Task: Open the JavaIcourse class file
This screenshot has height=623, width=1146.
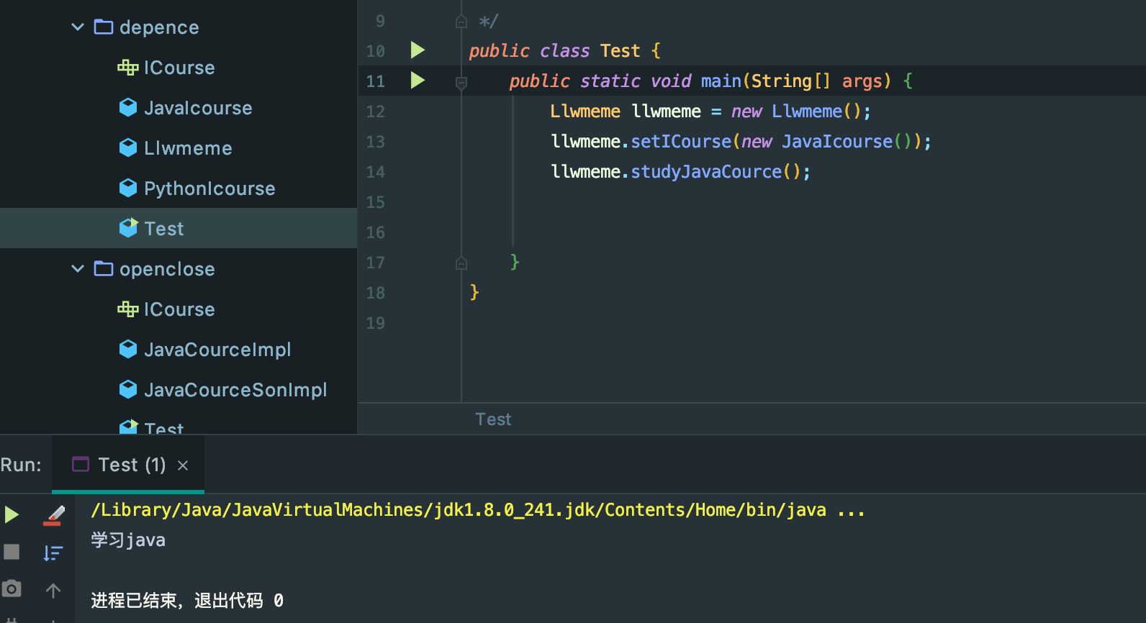Action: [198, 108]
